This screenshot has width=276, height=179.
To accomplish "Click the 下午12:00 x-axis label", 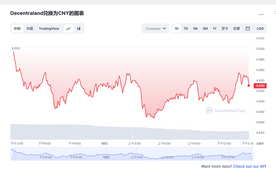I will [x=224, y=143].
